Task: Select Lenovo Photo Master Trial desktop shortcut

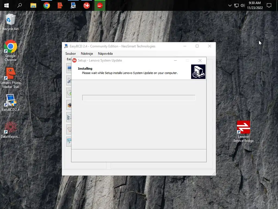Action: [x=11, y=78]
